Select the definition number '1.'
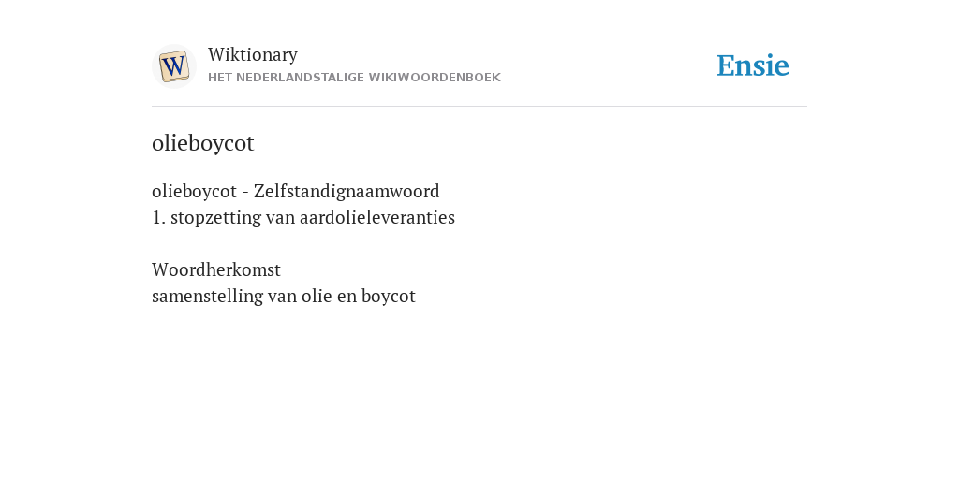The width and height of the screenshot is (959, 479). tap(158, 217)
